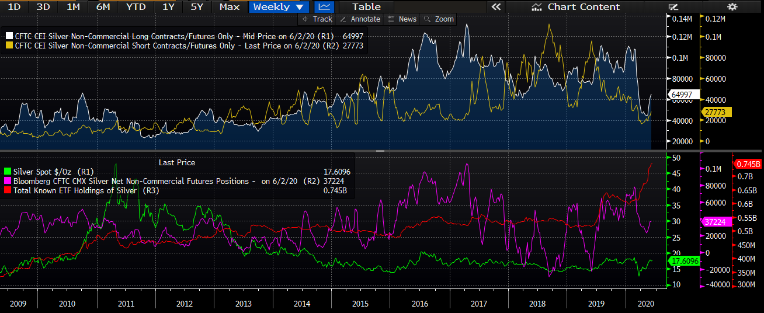This screenshot has height=313, width=764.
Task: Open the Weekly periodicity dropdown
Action: tap(279, 7)
